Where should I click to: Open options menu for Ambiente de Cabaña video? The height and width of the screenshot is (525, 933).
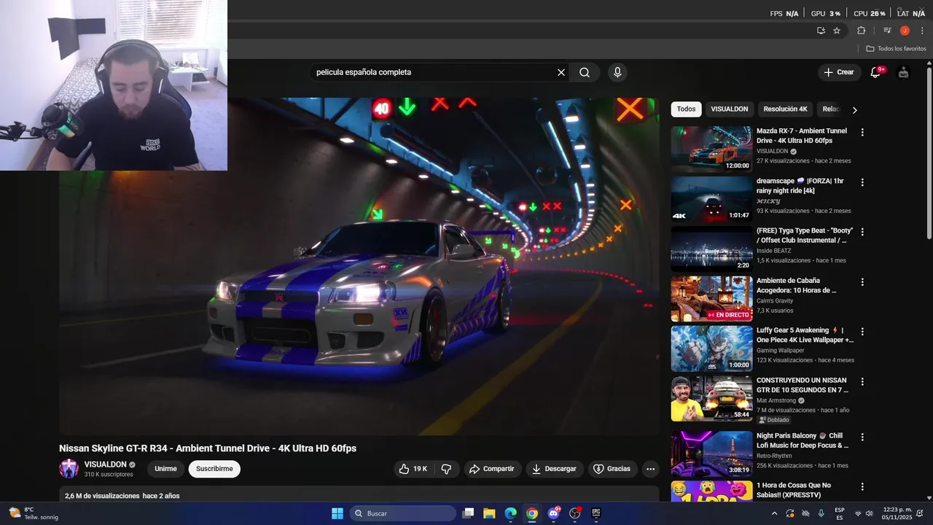[862, 281]
